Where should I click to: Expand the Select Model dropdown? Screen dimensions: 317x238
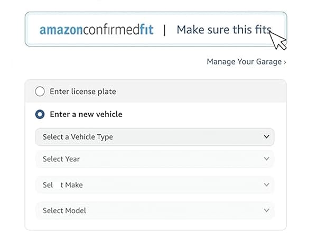tap(154, 210)
